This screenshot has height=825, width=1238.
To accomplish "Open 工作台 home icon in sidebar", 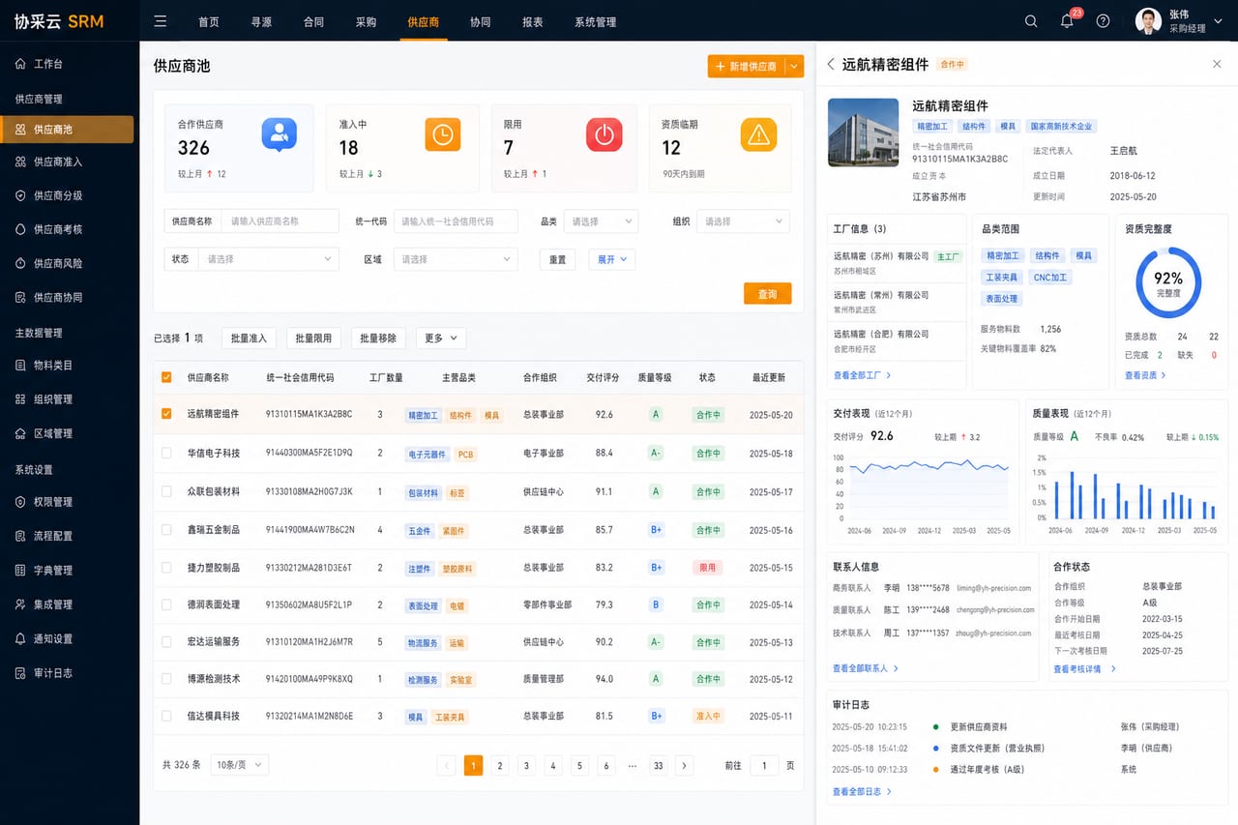I will (x=20, y=64).
